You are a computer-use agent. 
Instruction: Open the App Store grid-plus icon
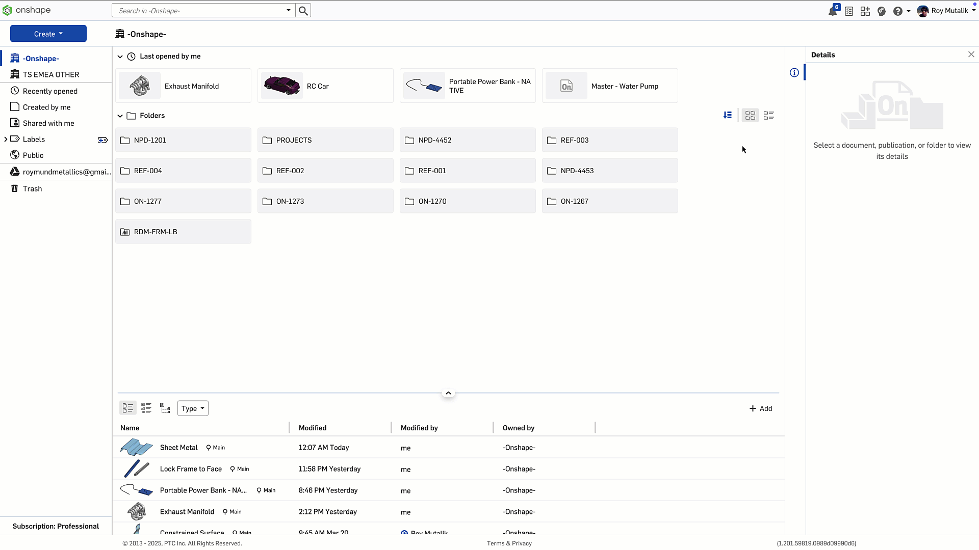(865, 11)
